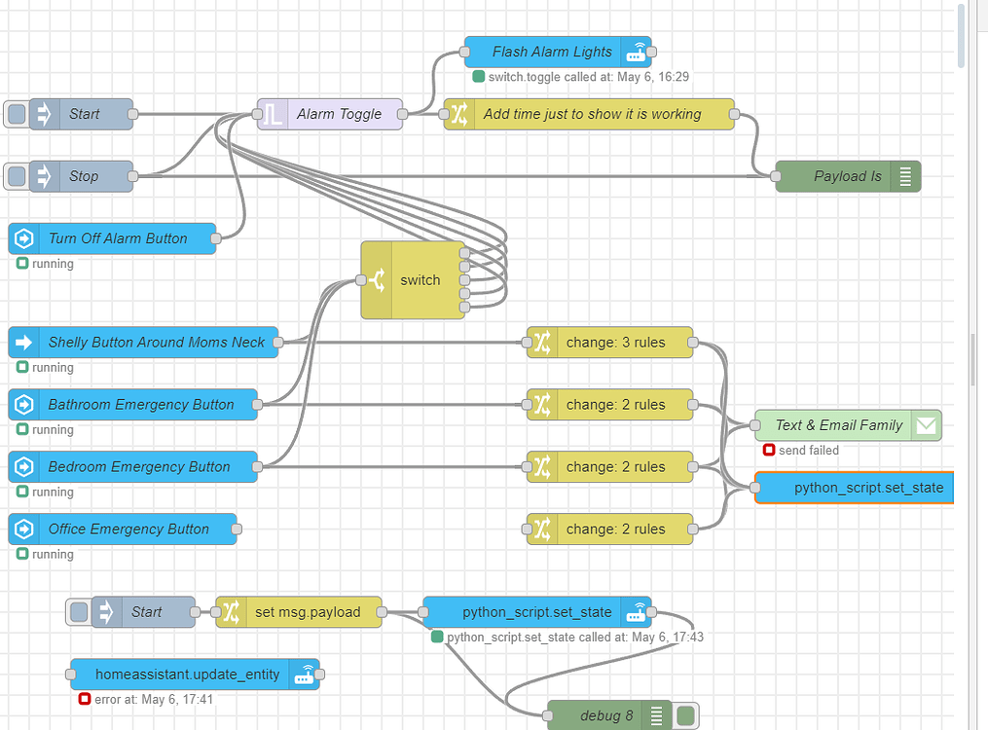Click the Payload Is debug list icon
Image resolution: width=988 pixels, height=730 pixels.
[x=905, y=176]
